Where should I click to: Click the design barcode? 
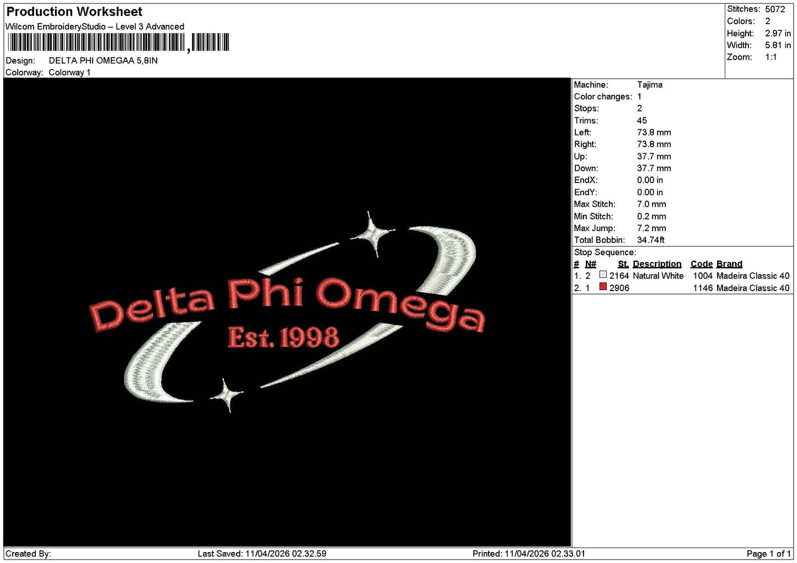click(x=118, y=42)
